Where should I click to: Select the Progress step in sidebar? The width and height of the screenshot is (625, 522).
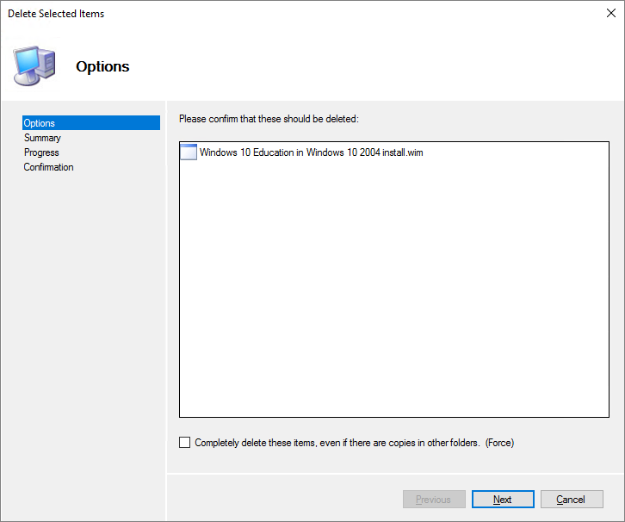point(42,152)
